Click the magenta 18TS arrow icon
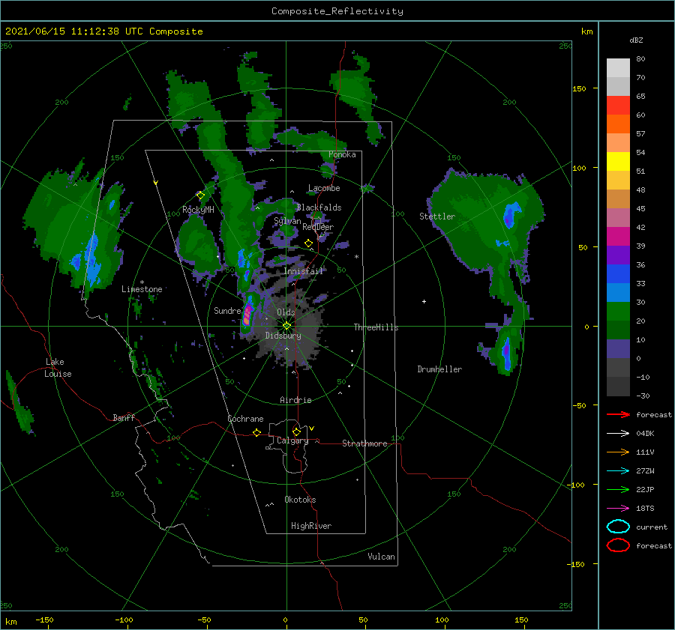This screenshot has width=675, height=630. pyautogui.click(x=618, y=509)
